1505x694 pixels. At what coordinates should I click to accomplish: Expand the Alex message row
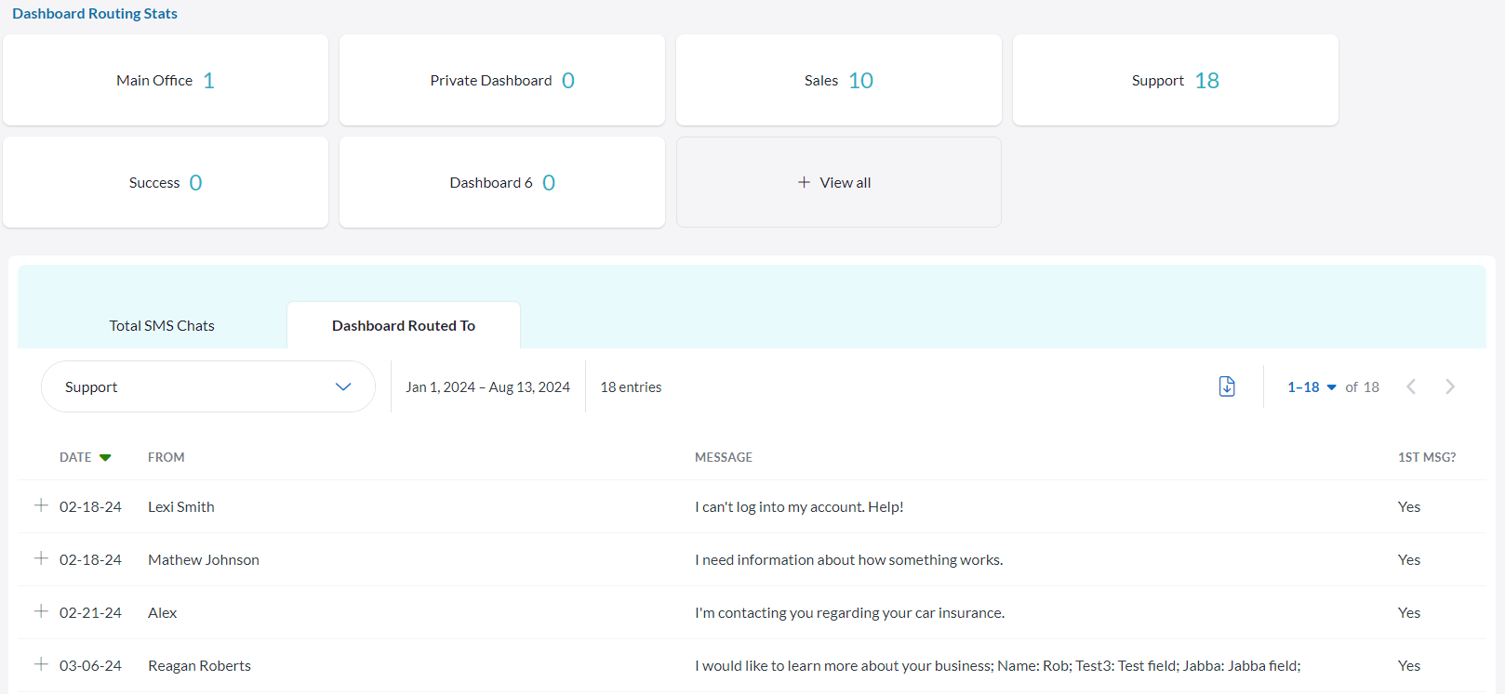pos(41,611)
